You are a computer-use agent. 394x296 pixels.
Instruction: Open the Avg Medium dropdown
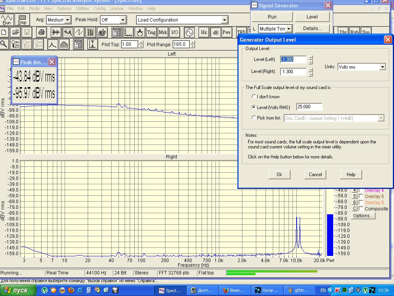[x=67, y=20]
